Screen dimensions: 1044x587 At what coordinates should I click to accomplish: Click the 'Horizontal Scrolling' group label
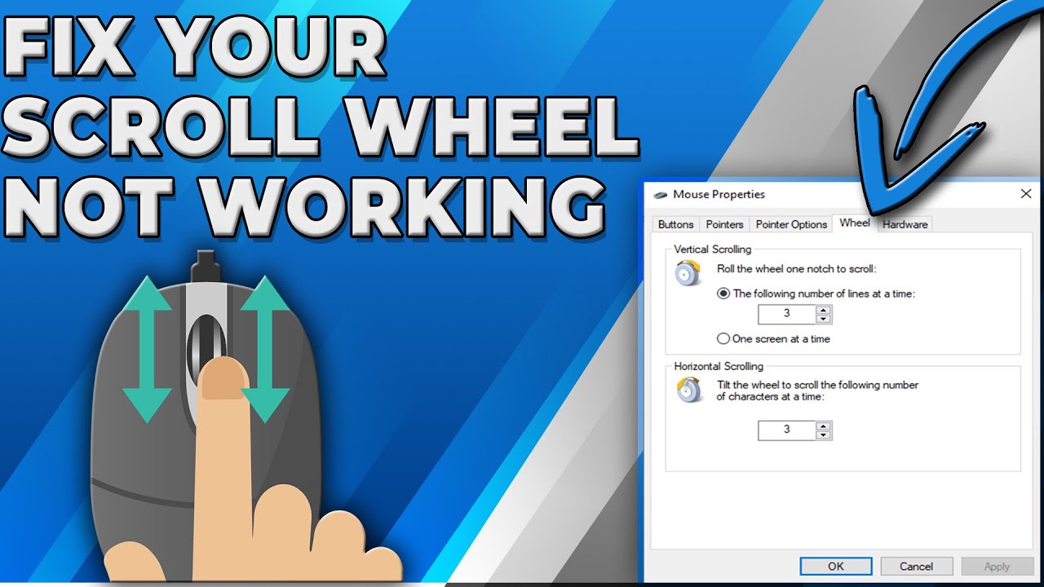719,366
